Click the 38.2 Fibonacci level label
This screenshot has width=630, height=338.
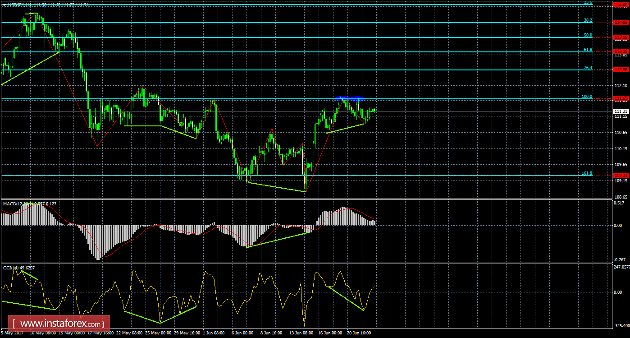click(588, 20)
